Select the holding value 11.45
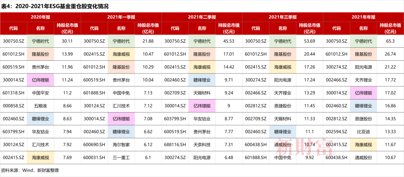The height and width of the screenshot is (177, 404). pyautogui.click(x=310, y=106)
